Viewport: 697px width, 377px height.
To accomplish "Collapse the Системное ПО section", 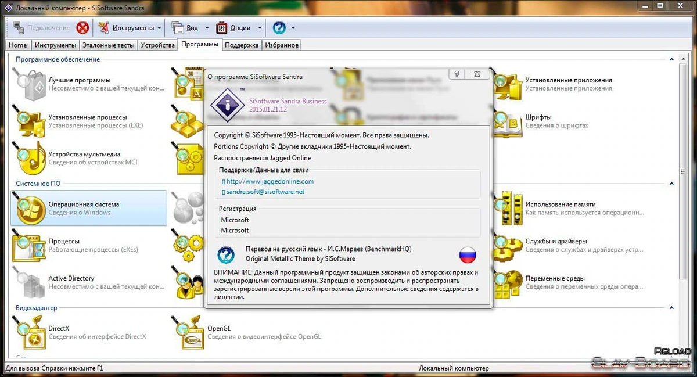I will [671, 184].
